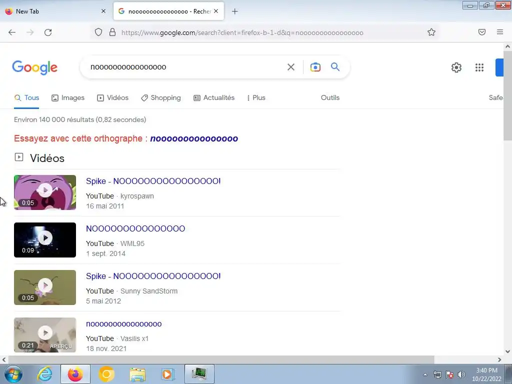Open the network tray icon

pos(437,374)
